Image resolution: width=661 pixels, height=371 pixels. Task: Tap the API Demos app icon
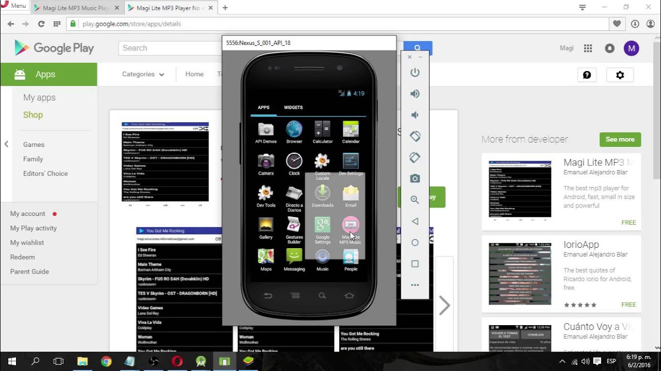tap(265, 132)
